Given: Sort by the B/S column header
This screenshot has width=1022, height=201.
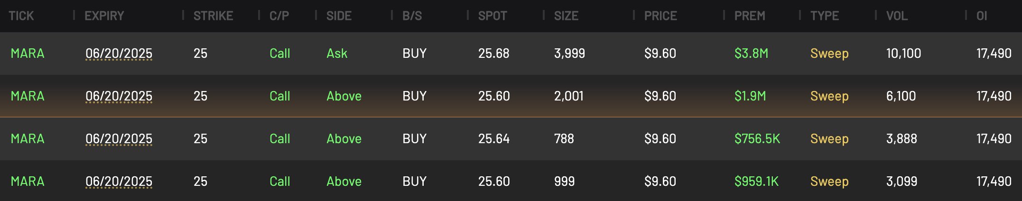Looking at the screenshot, I should click(x=412, y=16).
